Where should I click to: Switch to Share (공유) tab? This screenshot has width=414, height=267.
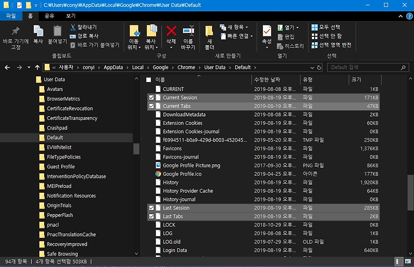(49, 16)
